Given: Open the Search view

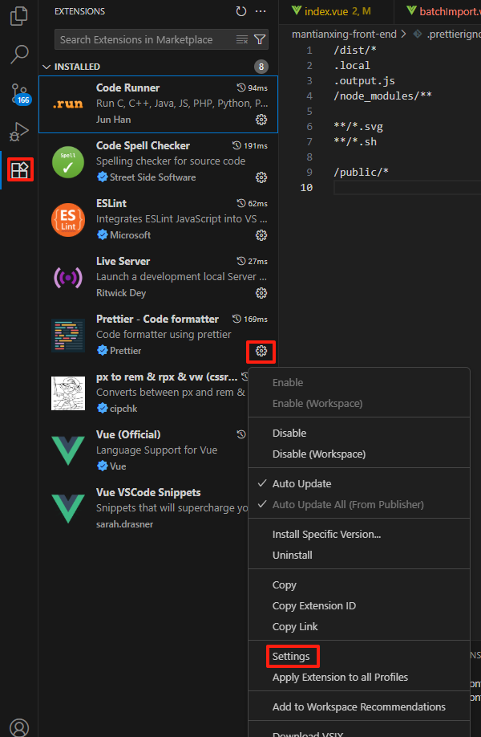Looking at the screenshot, I should tap(18, 54).
